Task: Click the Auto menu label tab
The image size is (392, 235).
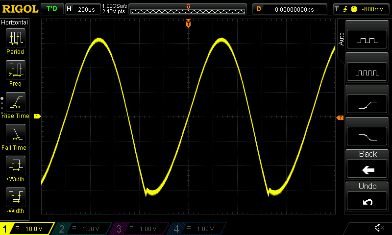Action: pos(341,39)
